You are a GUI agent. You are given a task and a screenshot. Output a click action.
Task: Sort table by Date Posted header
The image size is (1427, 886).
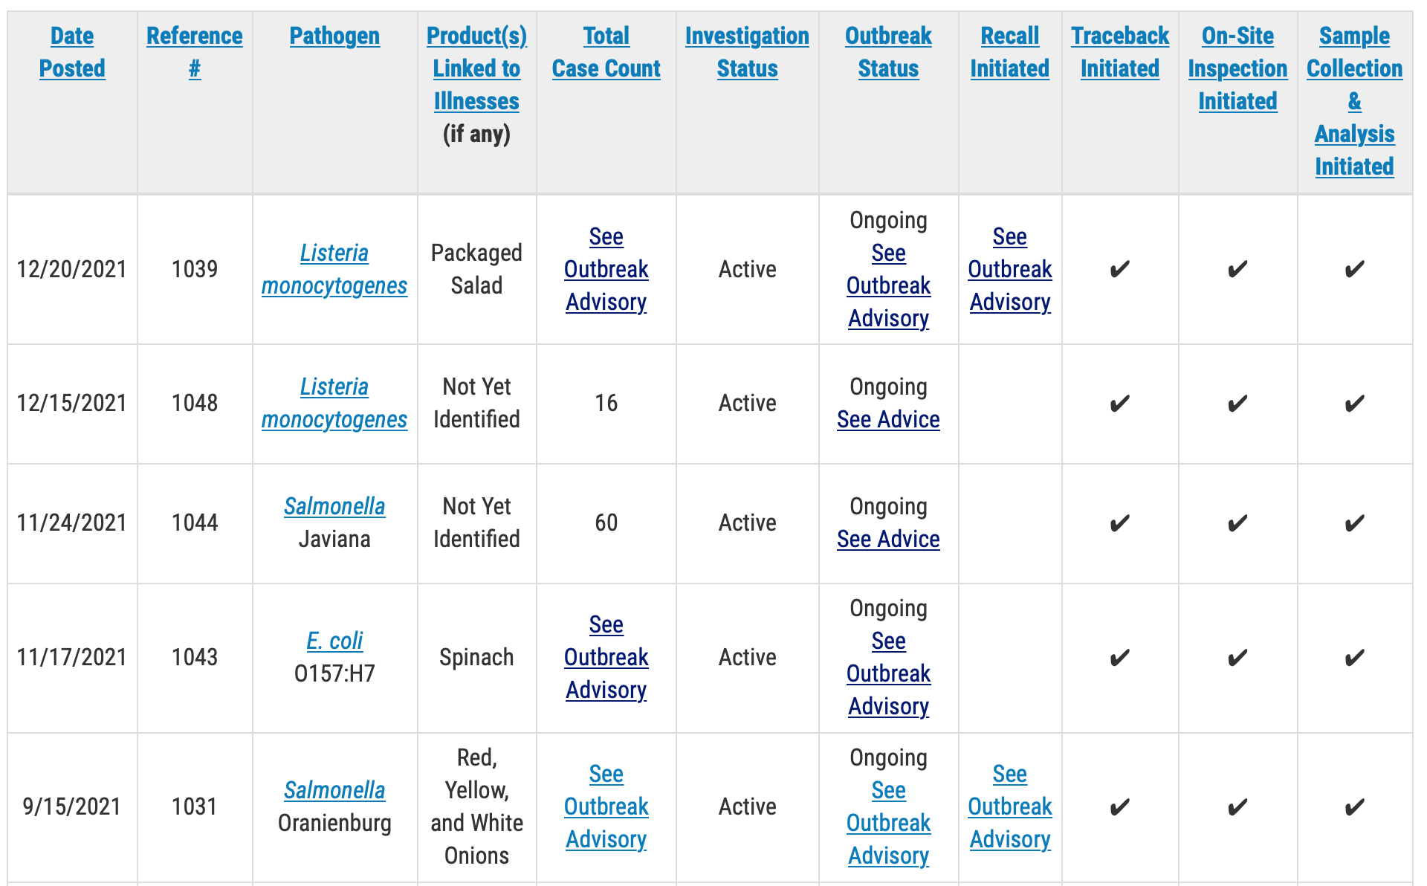[x=72, y=52]
